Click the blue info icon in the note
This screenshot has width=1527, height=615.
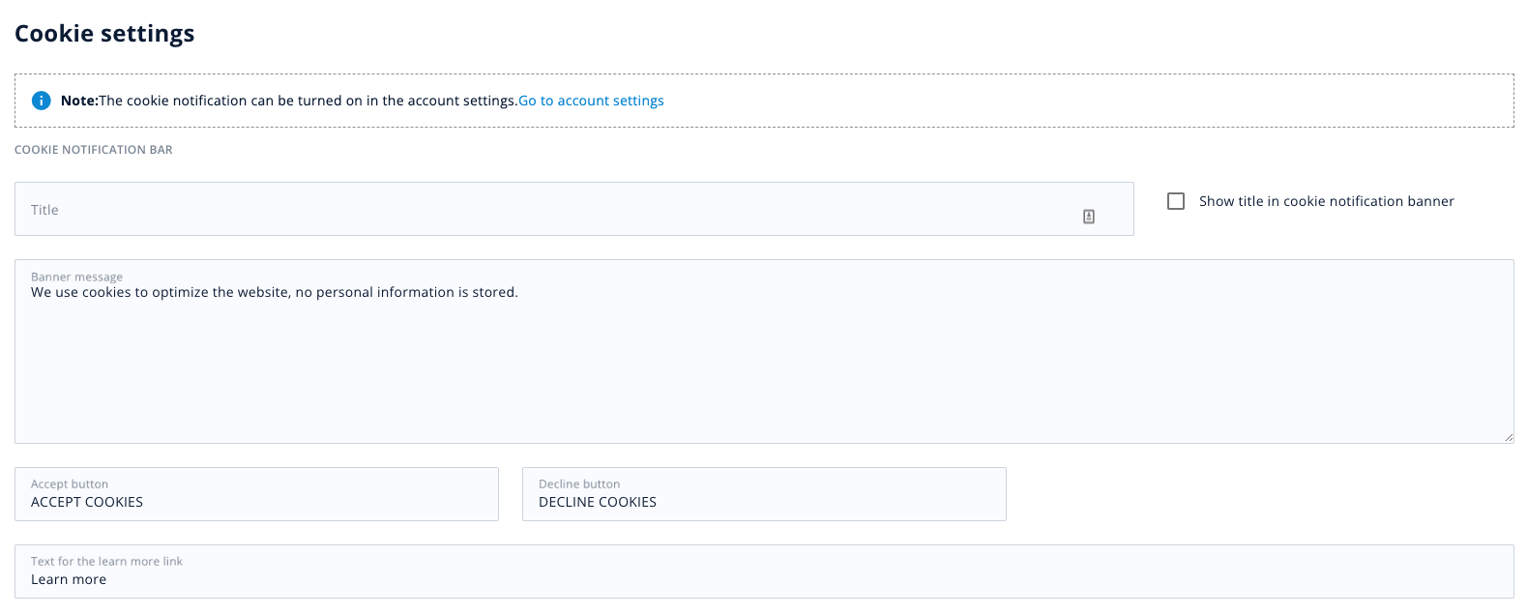point(42,101)
